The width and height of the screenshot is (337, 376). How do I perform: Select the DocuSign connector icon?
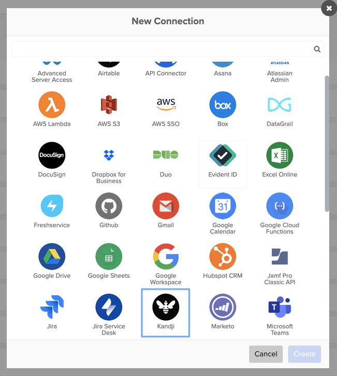tap(52, 156)
